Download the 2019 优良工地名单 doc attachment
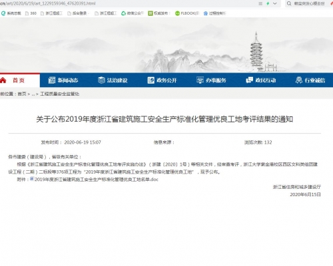This screenshot has height=266, width=333. click(x=97, y=180)
